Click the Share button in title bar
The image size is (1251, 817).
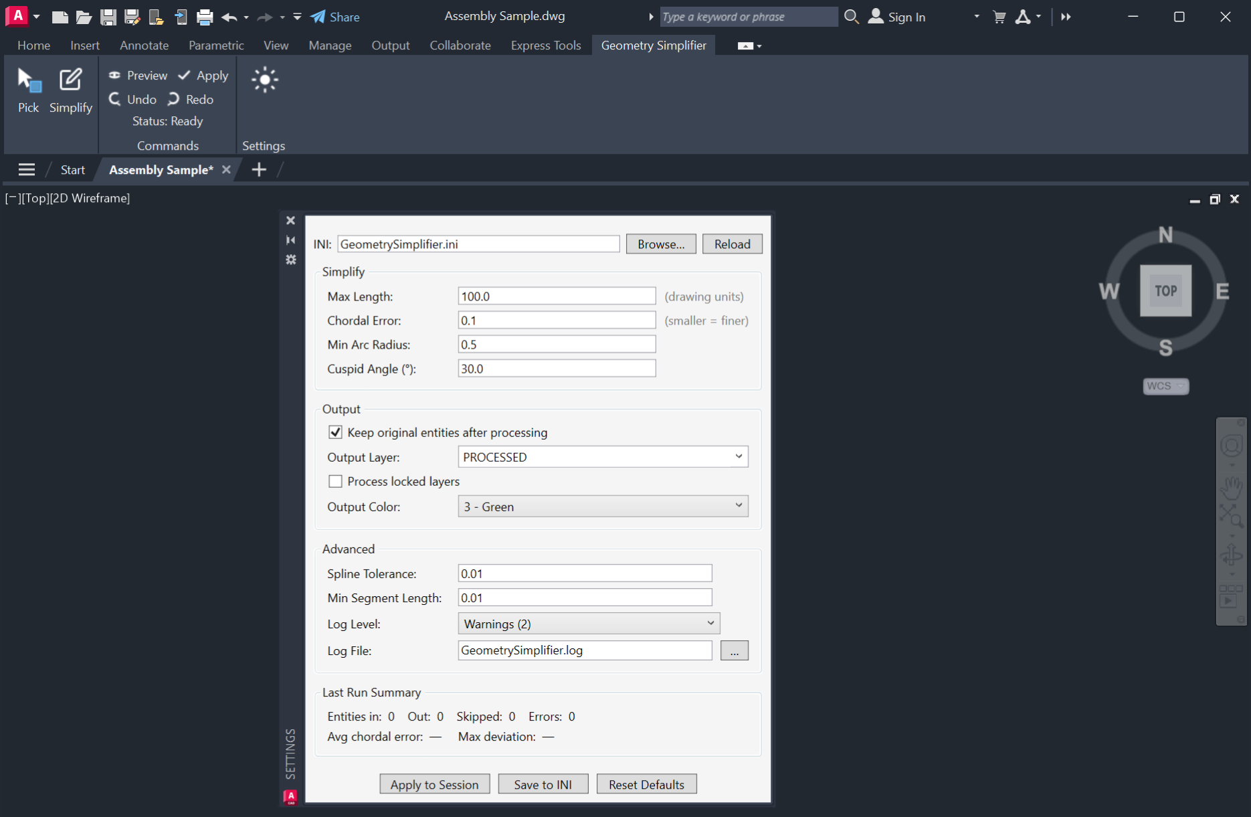335,17
